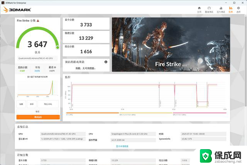Click the pink GPU legend bar under chart

[x=200, y=113]
